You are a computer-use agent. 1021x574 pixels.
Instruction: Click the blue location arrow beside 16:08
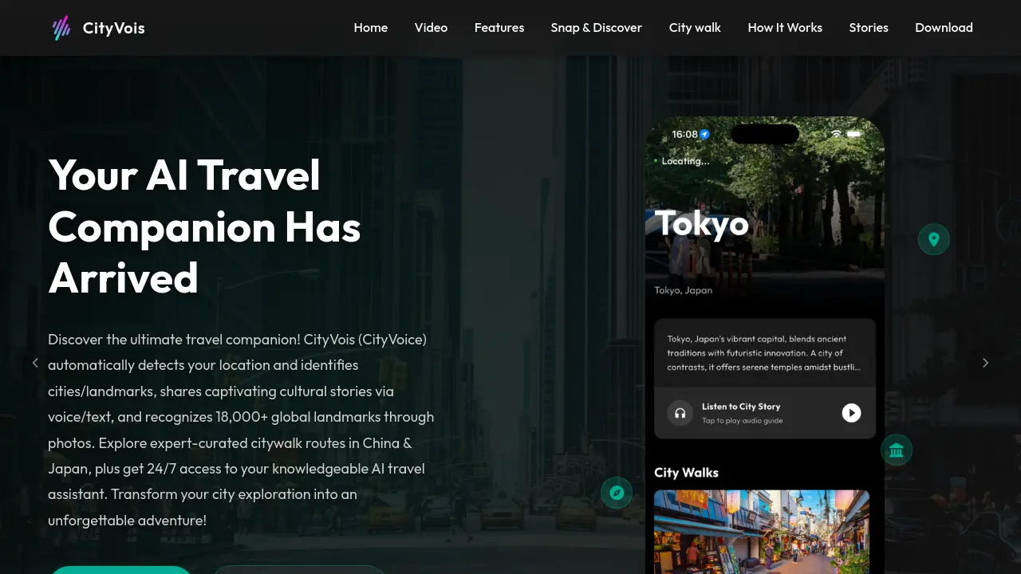click(705, 134)
